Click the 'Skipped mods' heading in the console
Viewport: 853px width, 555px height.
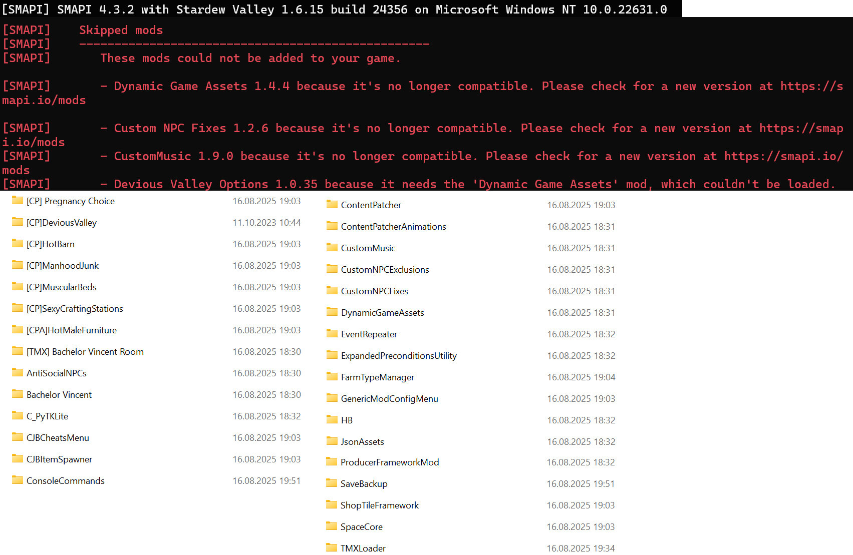[x=121, y=30]
